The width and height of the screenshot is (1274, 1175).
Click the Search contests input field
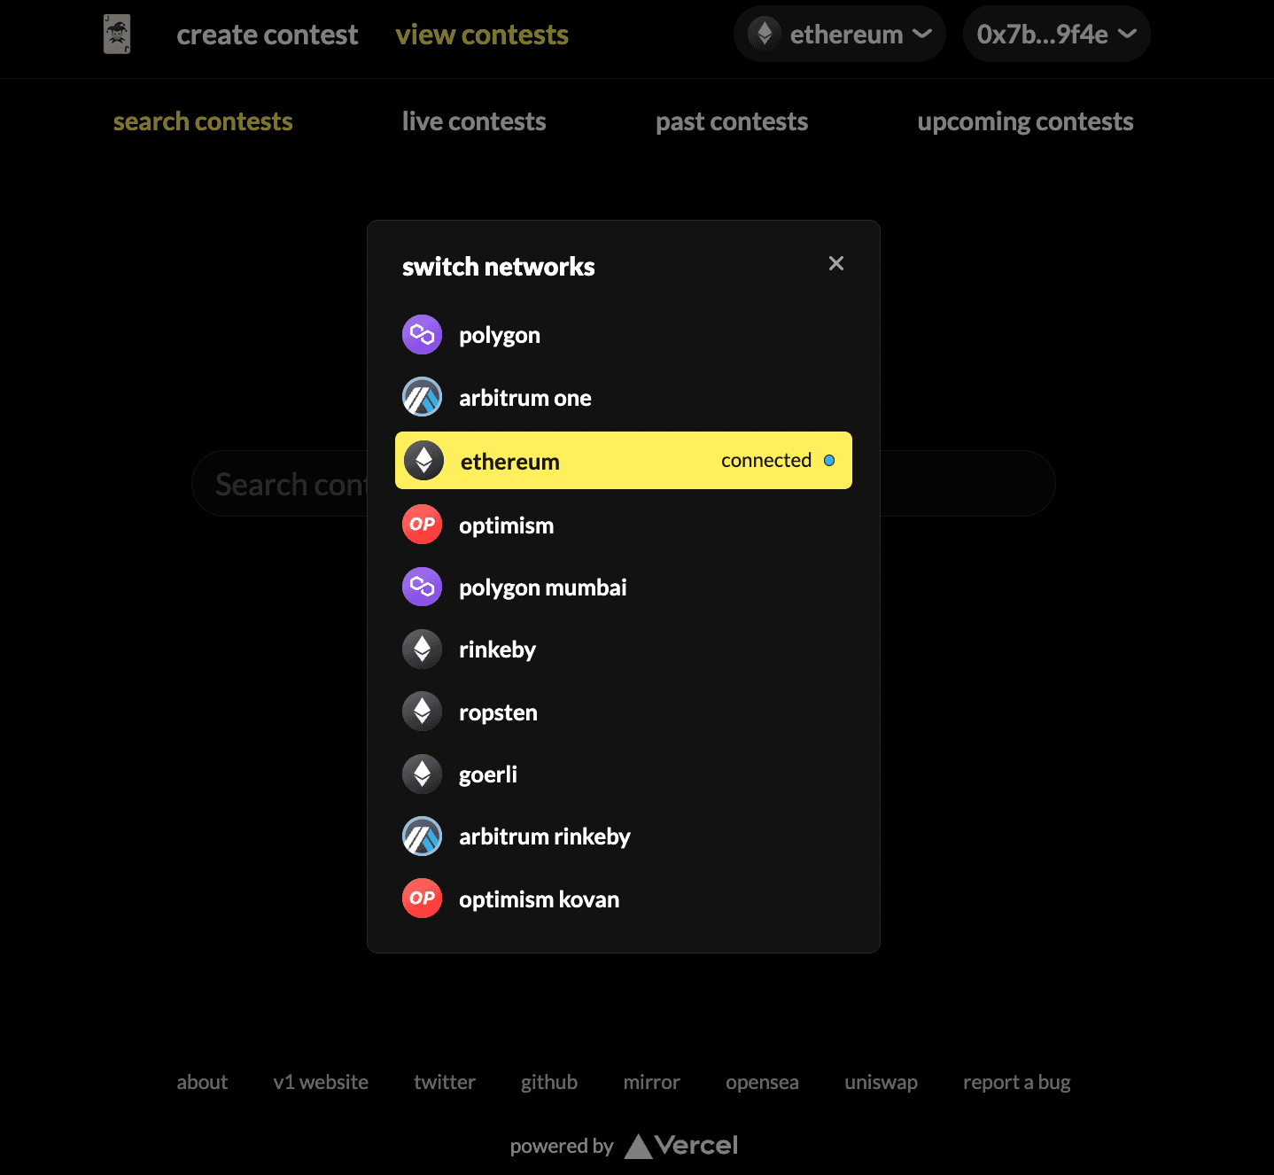[x=624, y=484]
